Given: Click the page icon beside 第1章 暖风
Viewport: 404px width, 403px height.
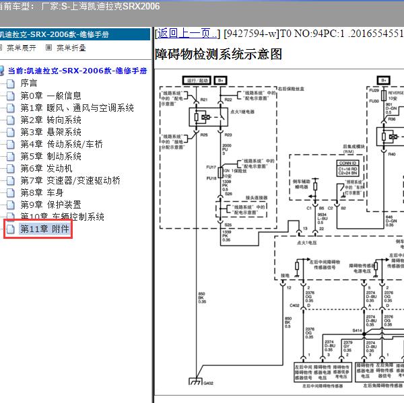Looking at the screenshot, I should [11, 108].
